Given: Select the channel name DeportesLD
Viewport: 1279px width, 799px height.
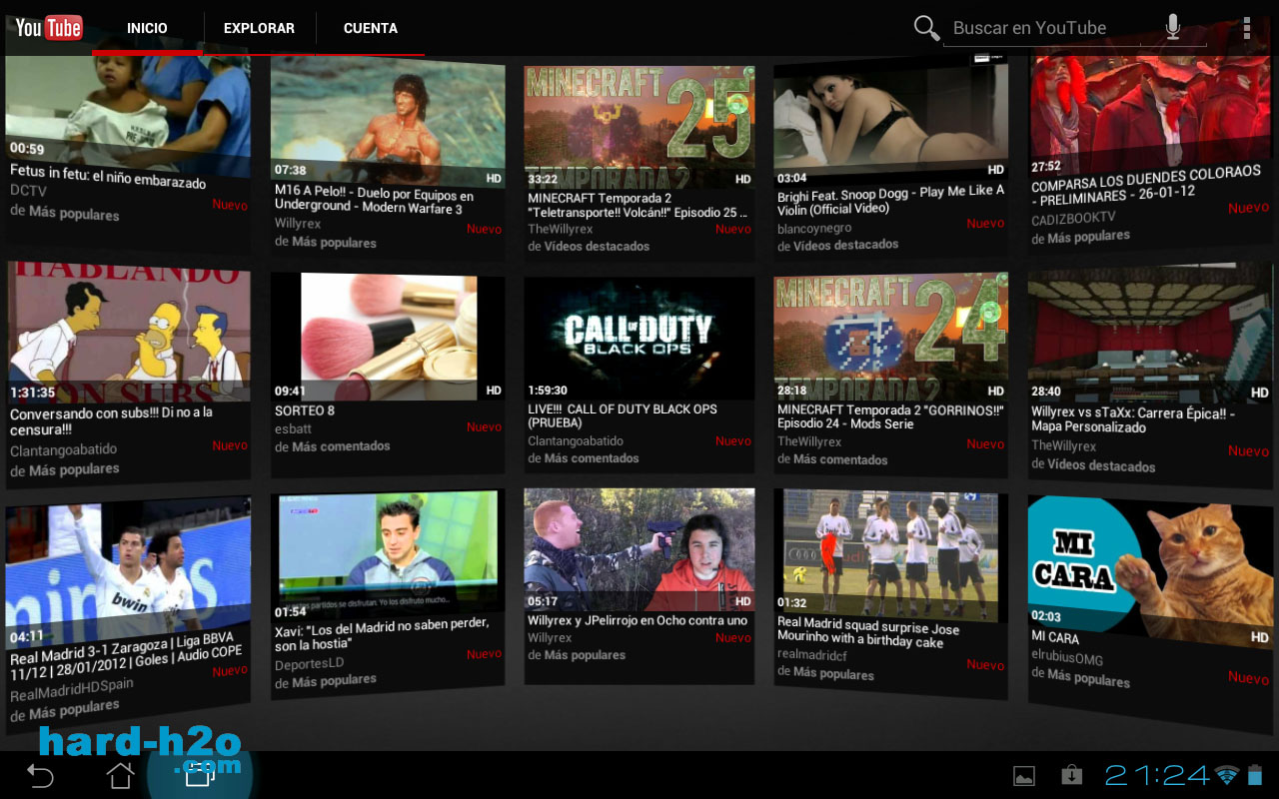Looking at the screenshot, I should click(309, 663).
